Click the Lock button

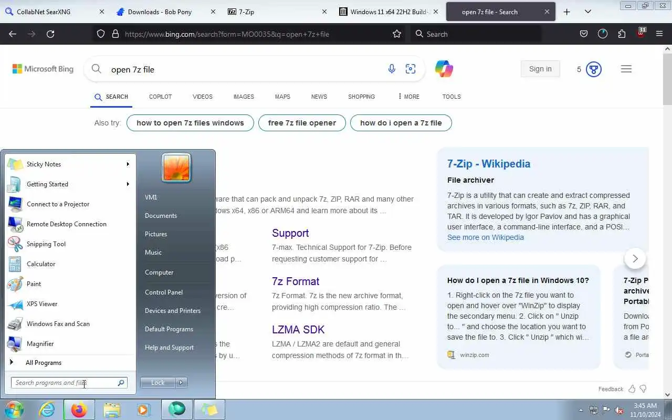[158, 383]
